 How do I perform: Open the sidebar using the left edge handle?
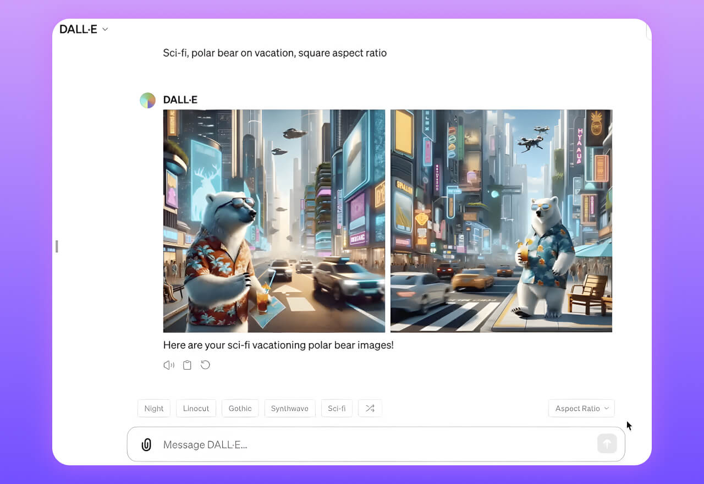pos(57,246)
